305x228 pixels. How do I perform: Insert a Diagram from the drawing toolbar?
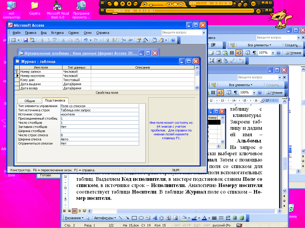click(161, 218)
